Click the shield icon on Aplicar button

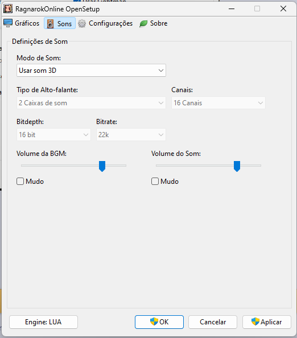click(x=255, y=321)
